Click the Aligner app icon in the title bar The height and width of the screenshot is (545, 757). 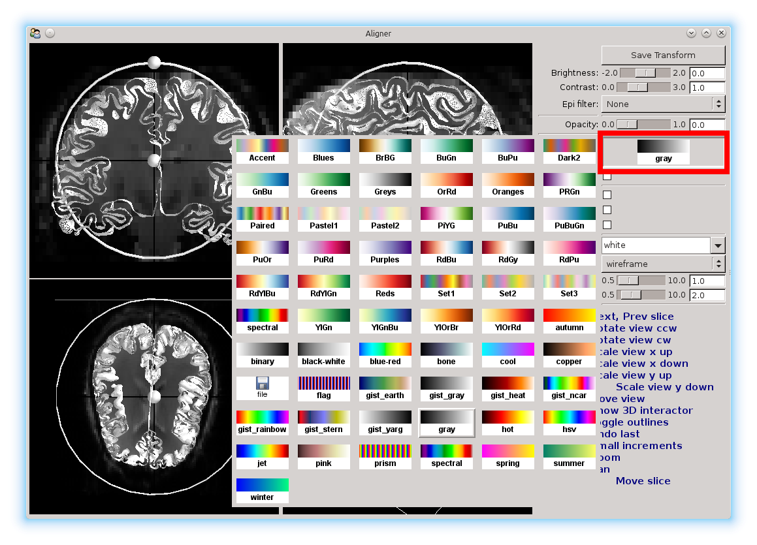(35, 33)
